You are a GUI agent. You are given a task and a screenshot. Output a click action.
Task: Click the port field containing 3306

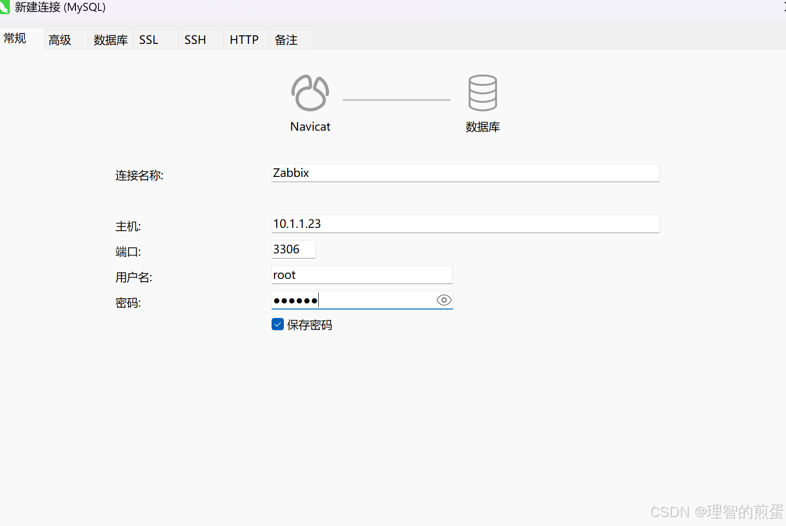coord(293,249)
